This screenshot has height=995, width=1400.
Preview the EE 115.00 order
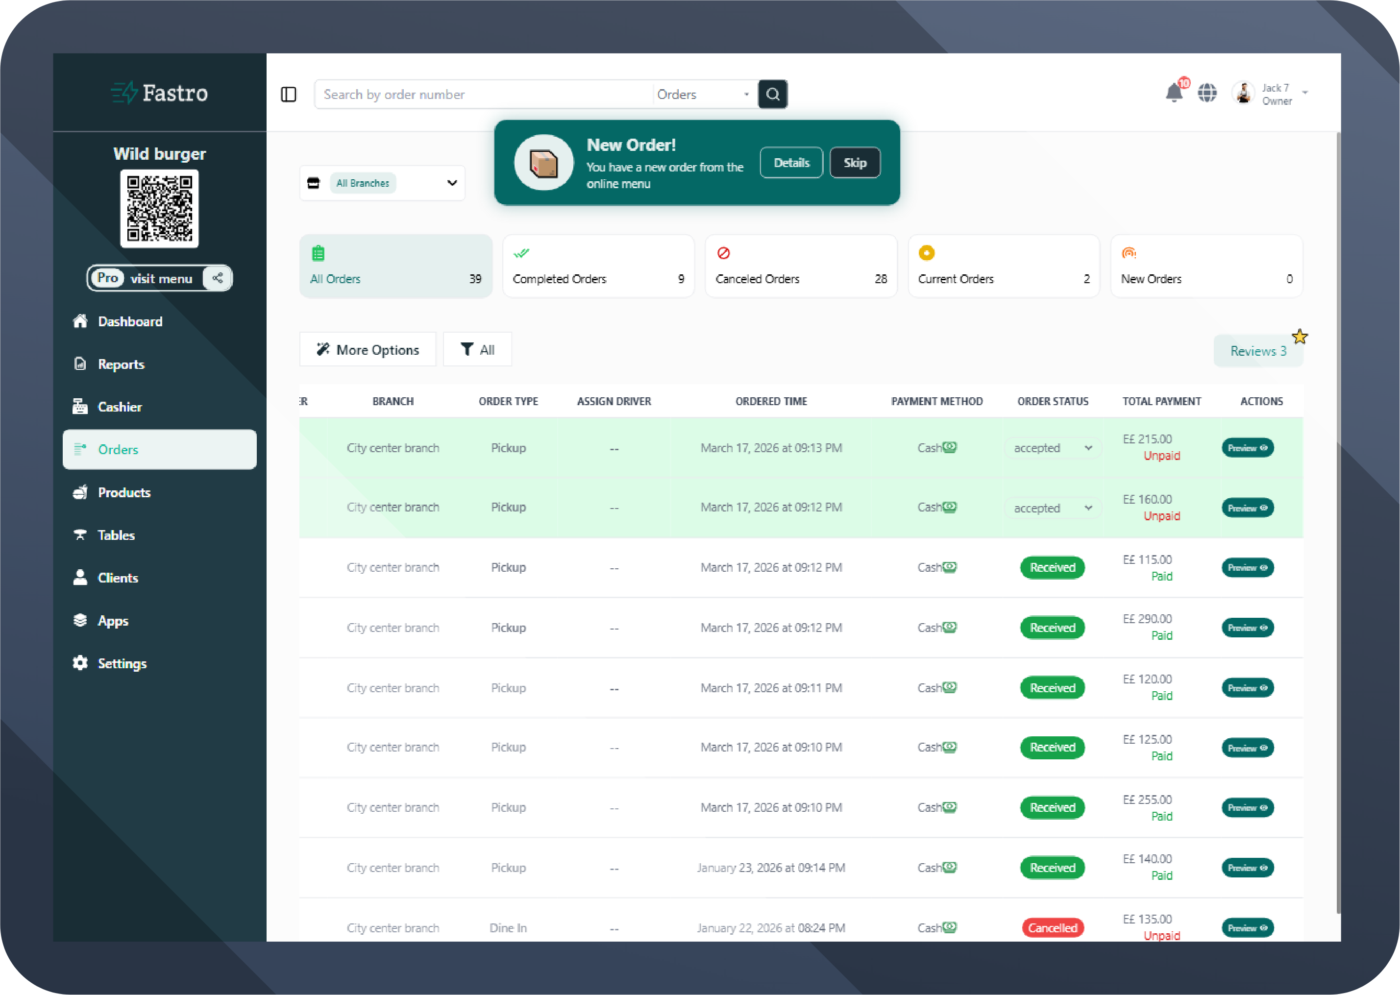pos(1248,568)
